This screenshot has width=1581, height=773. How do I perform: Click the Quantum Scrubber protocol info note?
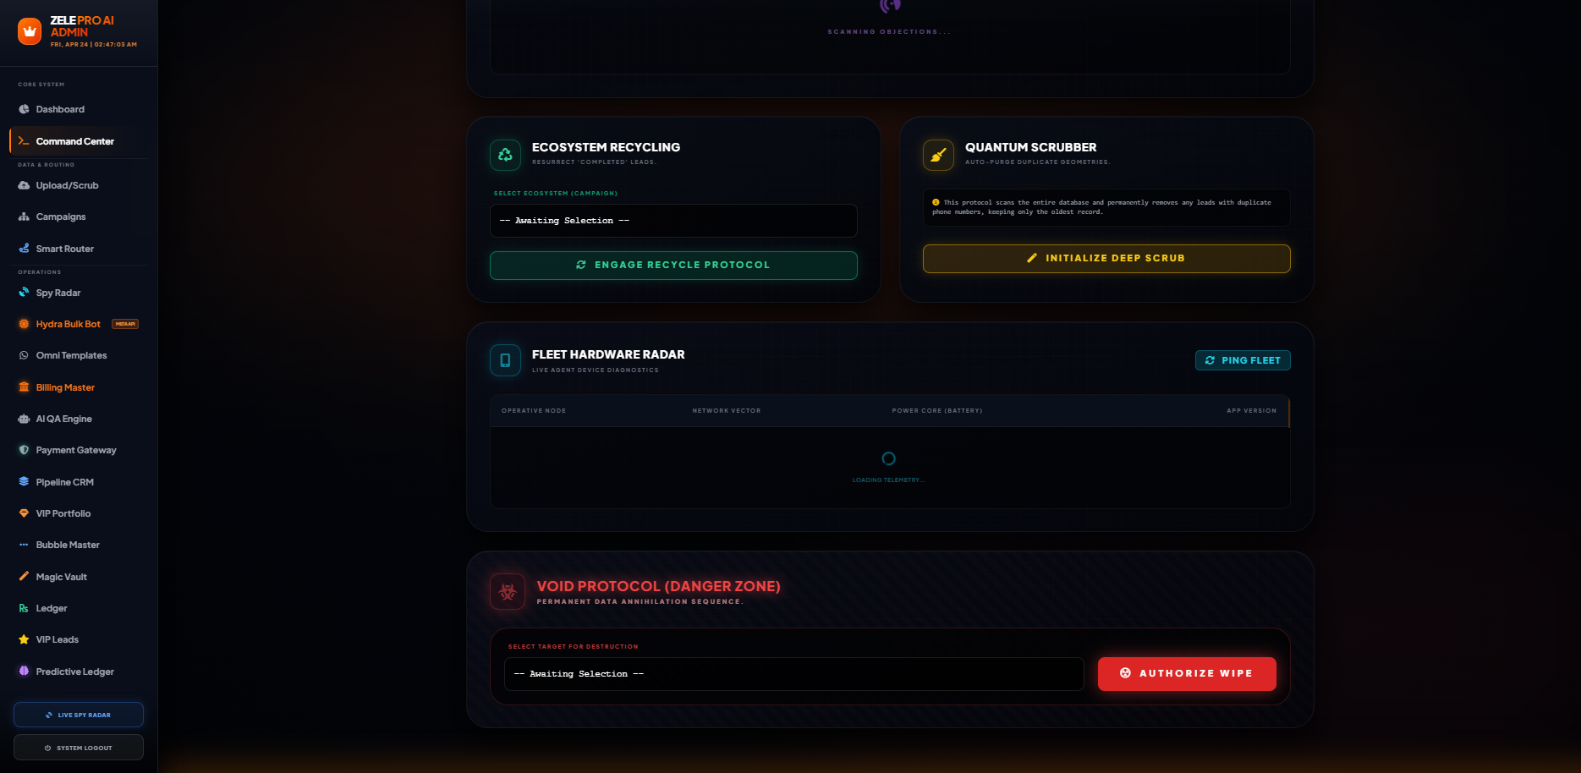[x=1106, y=207]
